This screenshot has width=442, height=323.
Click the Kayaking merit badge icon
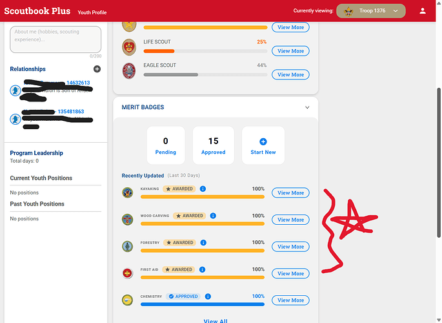click(x=127, y=193)
